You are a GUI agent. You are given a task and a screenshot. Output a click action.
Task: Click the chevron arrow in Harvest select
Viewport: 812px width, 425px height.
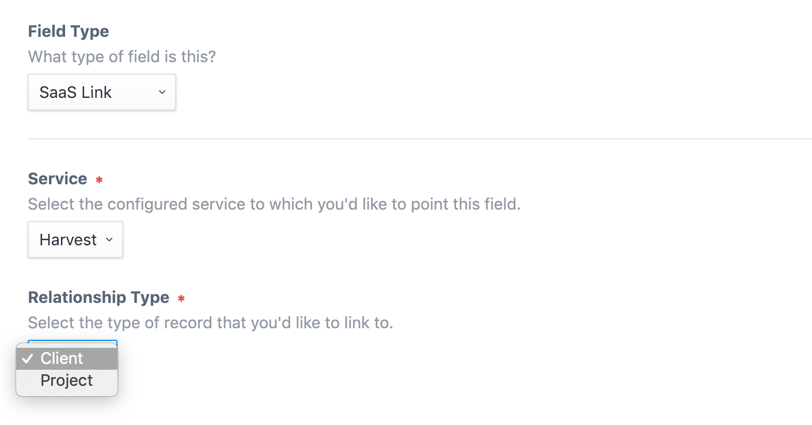point(109,240)
